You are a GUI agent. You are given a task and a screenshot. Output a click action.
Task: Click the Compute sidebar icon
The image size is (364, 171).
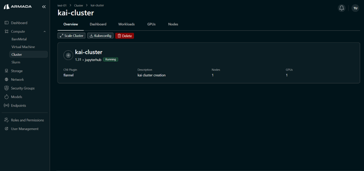pos(7,32)
